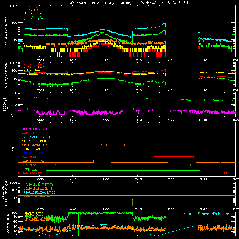
Task: Click the orange MAX_DET_VS_TOT legend label
Action: pos(37,220)
